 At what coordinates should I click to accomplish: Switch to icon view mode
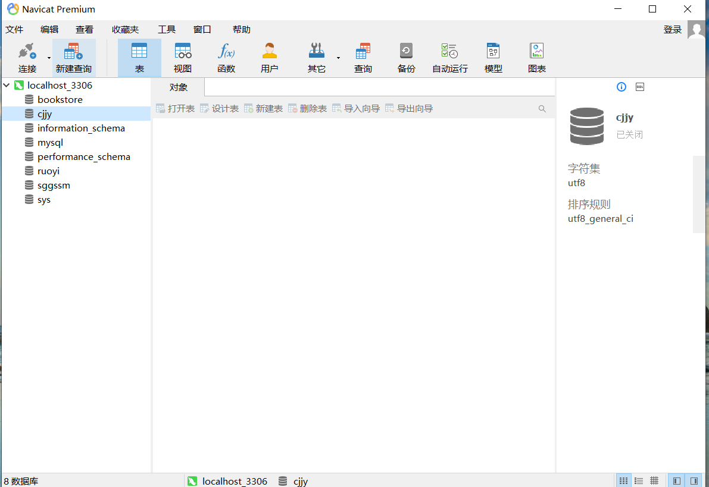coord(623,480)
